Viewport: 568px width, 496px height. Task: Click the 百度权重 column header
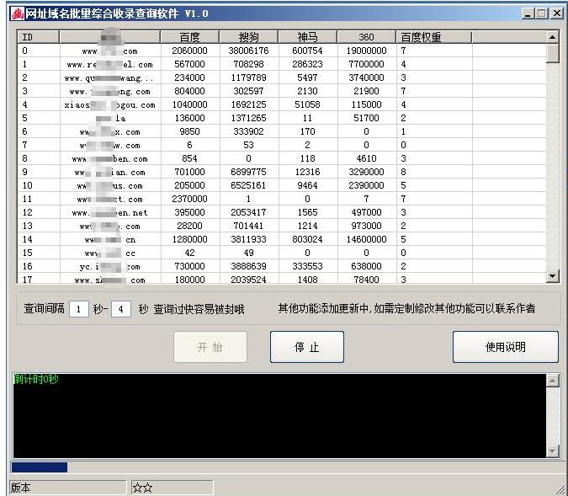[434, 37]
